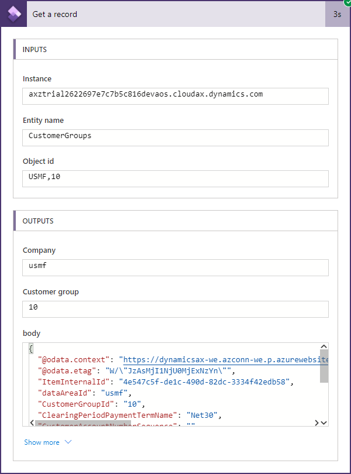Click the Customer group label
This screenshot has height=474, width=351.
51,292
